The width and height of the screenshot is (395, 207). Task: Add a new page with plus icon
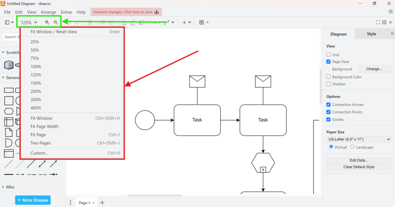pyautogui.click(x=102, y=202)
